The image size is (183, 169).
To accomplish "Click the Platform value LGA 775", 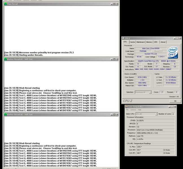I will coord(156,136).
